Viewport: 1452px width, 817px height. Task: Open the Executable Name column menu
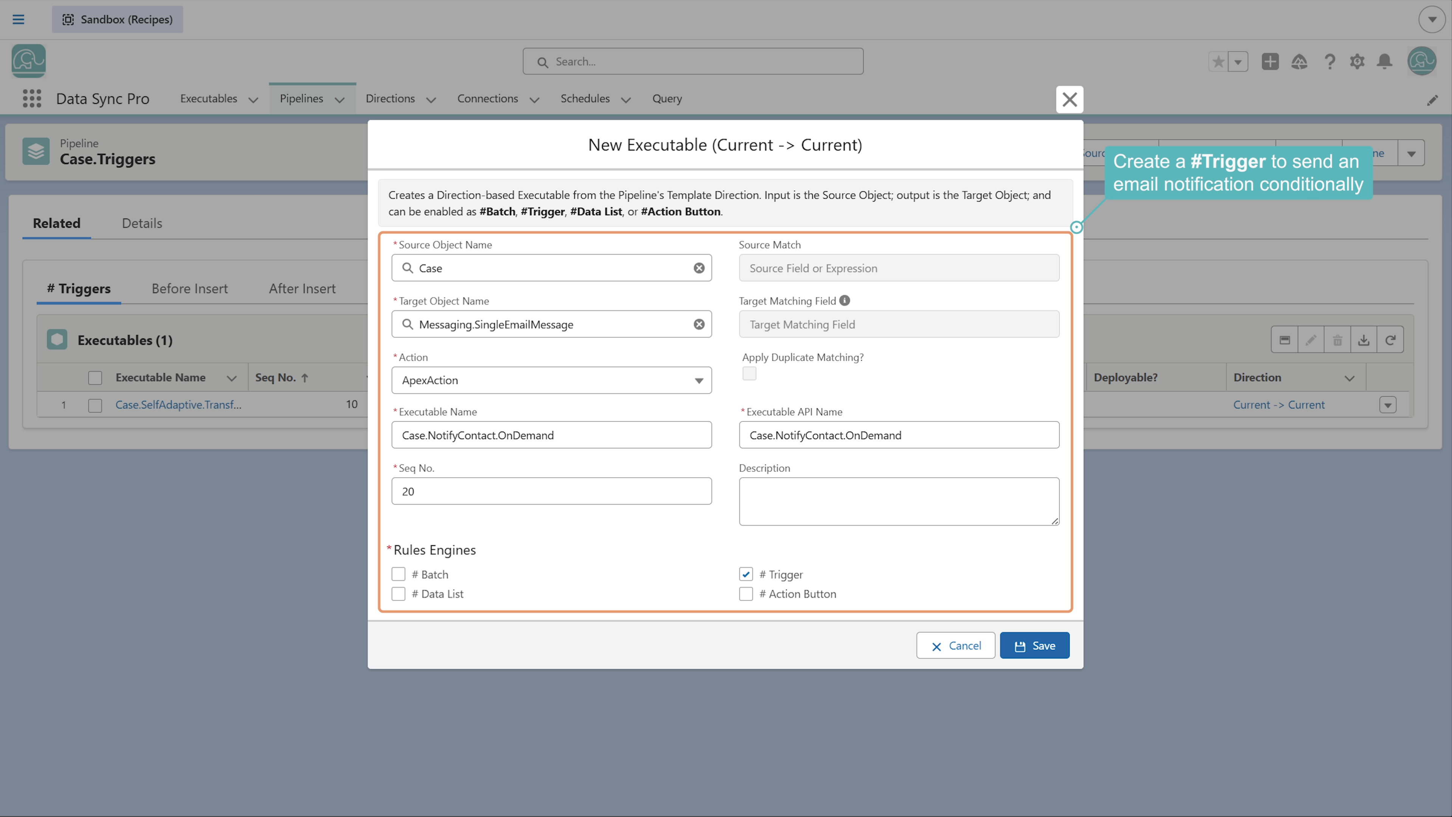232,378
